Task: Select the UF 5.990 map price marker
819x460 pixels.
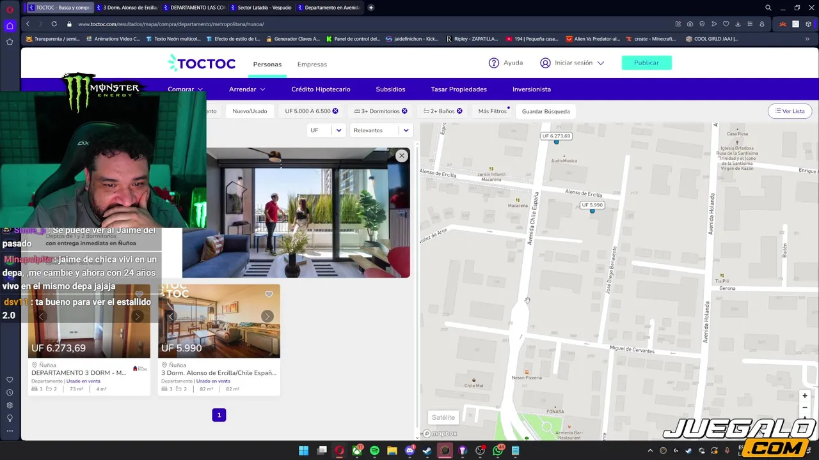Action: tap(592, 205)
